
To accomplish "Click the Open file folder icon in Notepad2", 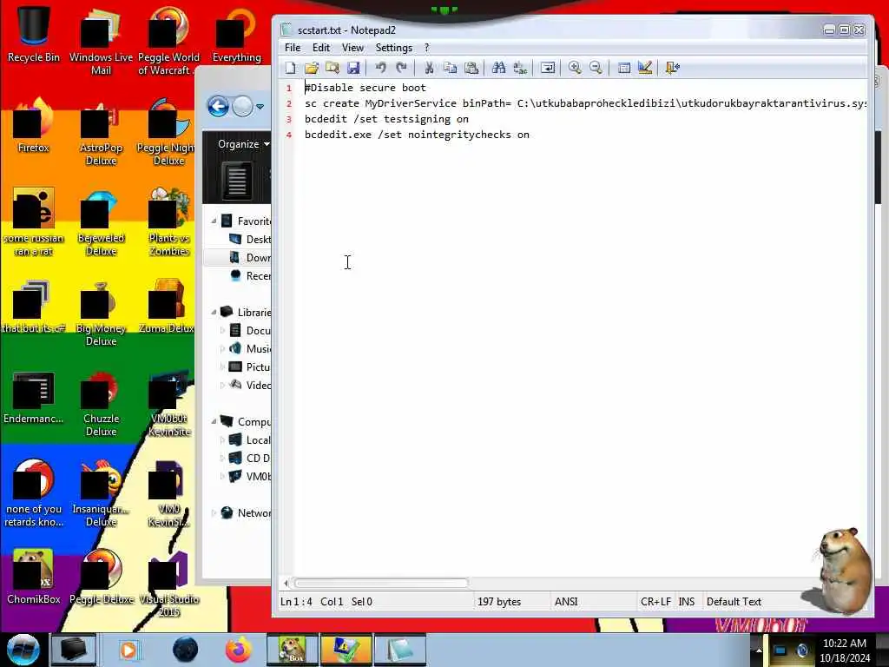I will (x=312, y=68).
